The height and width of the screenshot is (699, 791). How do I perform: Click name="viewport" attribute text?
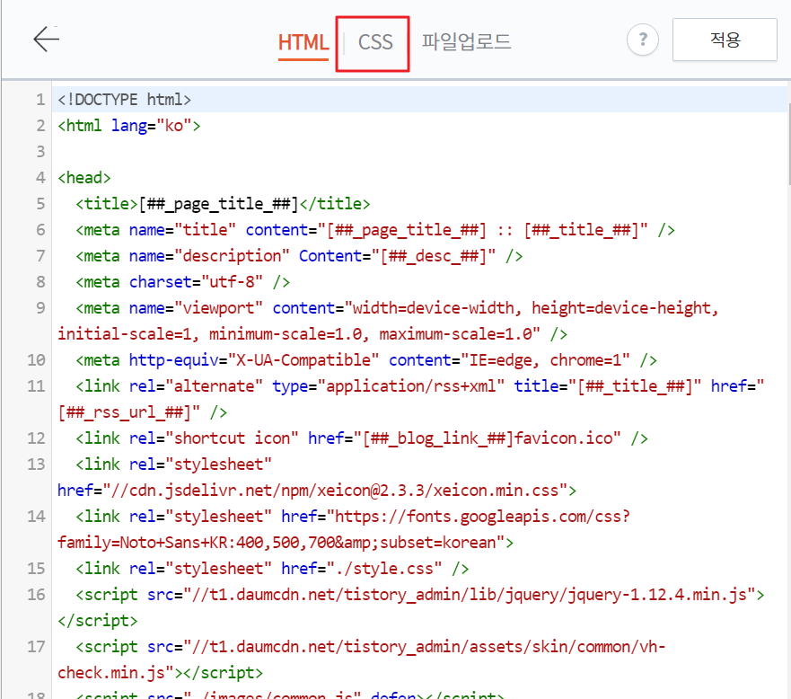(x=196, y=308)
